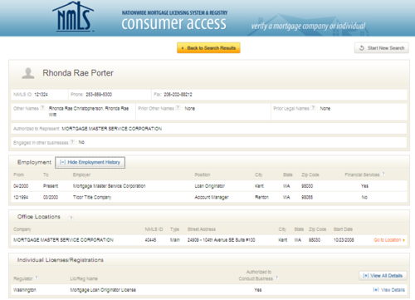Click office NMLS ID 40445

(x=150, y=240)
